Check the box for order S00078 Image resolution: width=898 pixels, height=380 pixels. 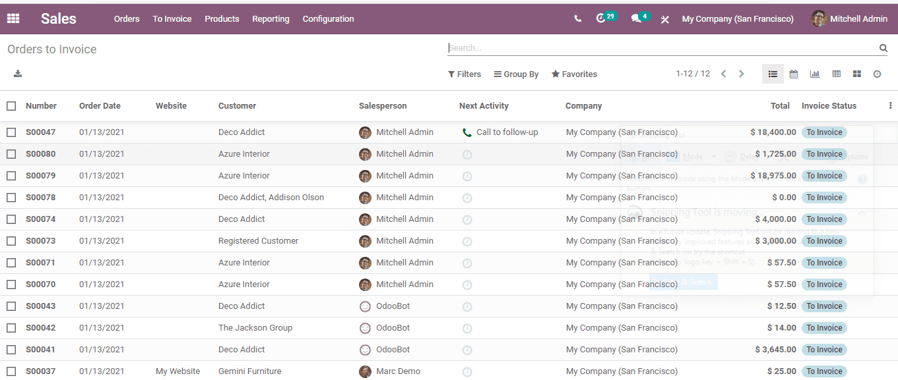point(11,198)
